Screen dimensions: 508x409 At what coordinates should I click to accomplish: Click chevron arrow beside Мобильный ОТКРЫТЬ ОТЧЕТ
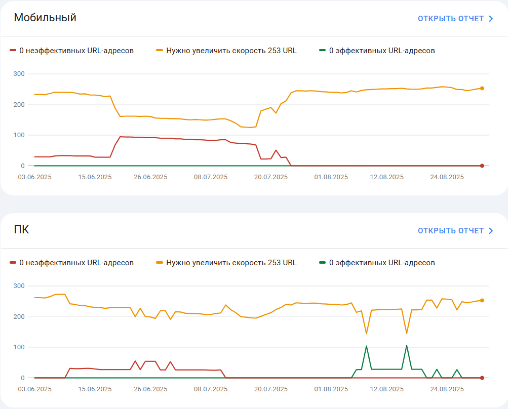coord(491,19)
